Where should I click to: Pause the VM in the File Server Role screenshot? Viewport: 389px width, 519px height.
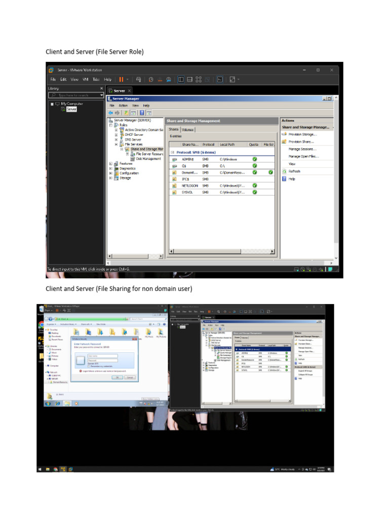[121, 80]
